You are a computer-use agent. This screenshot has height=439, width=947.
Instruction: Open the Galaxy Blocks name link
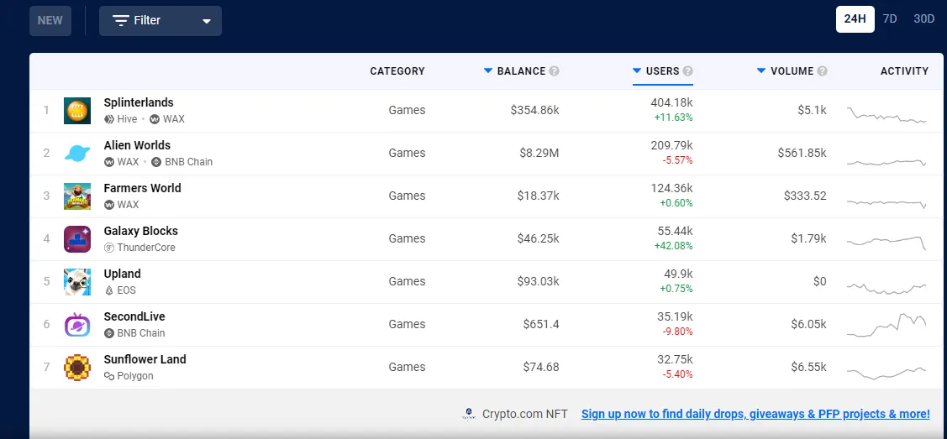coord(140,231)
